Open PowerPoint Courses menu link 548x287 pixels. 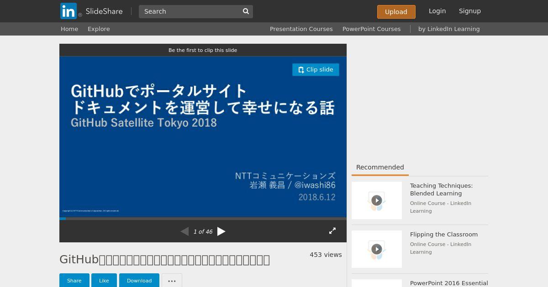pyautogui.click(x=371, y=29)
